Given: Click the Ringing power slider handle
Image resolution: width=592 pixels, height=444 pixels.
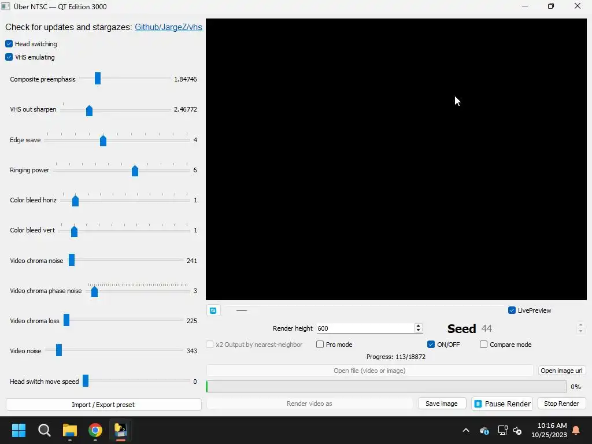Looking at the screenshot, I should [135, 171].
